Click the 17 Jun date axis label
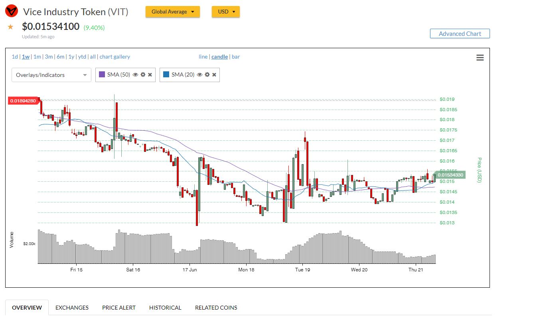This screenshot has height=318, width=537. [x=190, y=270]
